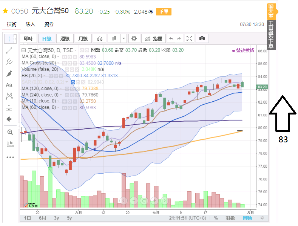Viewport: 298px width, 226px height.
Task: Open chart settings gear in toolbar
Action: (133, 38)
